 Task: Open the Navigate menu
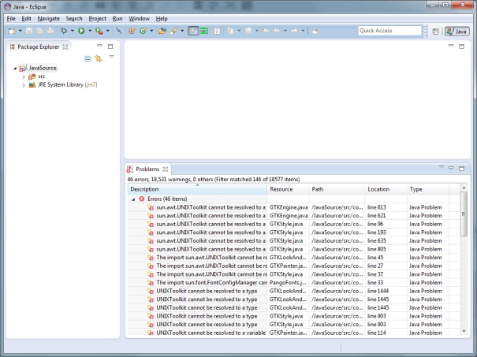pyautogui.click(x=49, y=19)
